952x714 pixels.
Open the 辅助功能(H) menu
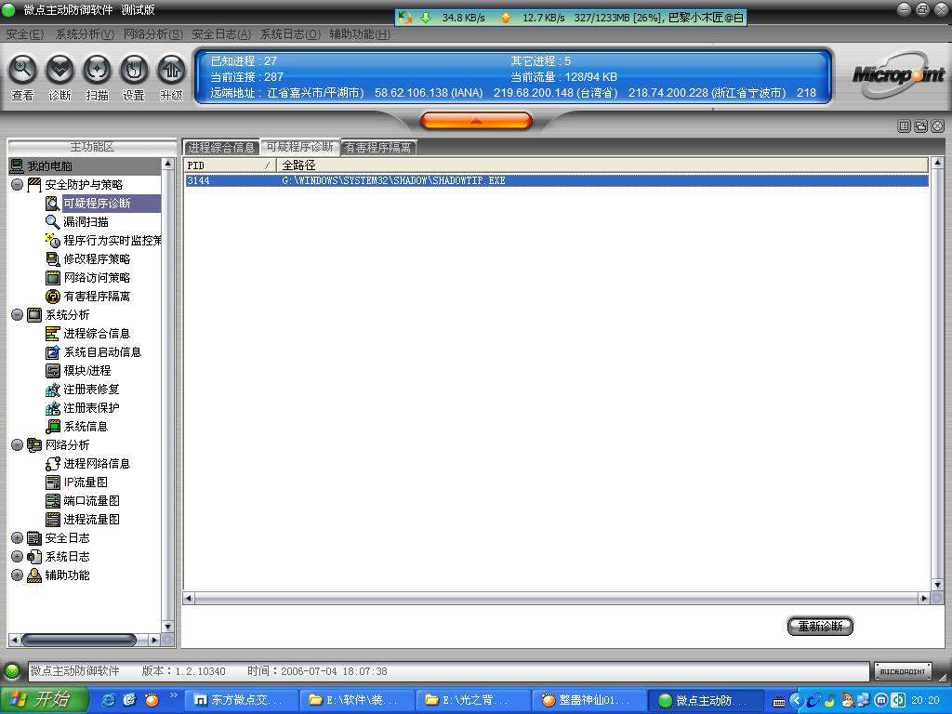point(360,34)
